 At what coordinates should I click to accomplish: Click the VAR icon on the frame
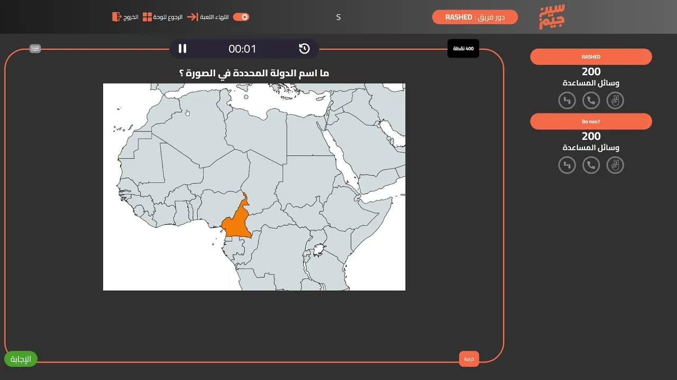tap(35, 49)
